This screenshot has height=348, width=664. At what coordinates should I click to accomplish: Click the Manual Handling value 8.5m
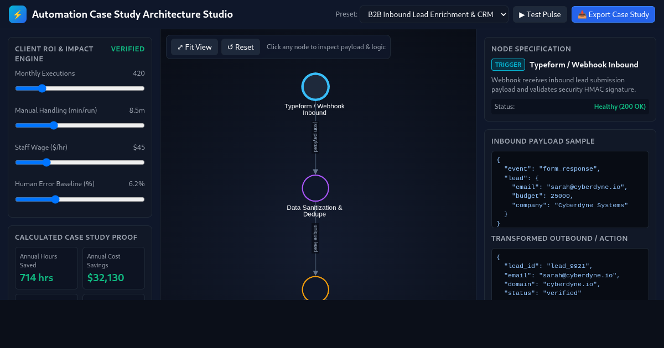[x=137, y=110]
